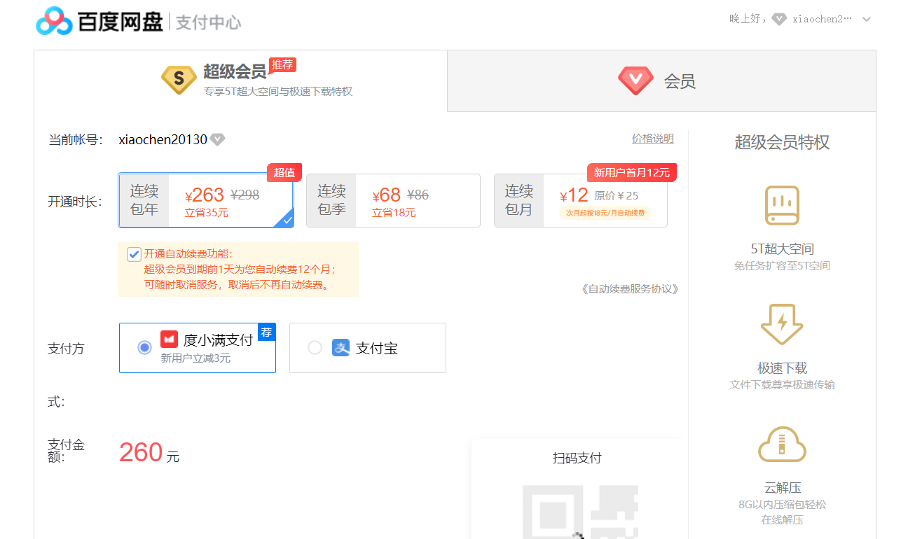This screenshot has height=539, width=901.
Task: Click the crossed-out ¥86 original price
Action: [418, 195]
